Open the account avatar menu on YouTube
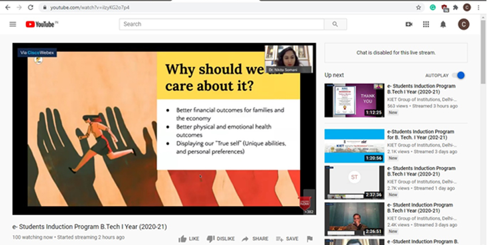The image size is (487, 245). click(x=463, y=24)
